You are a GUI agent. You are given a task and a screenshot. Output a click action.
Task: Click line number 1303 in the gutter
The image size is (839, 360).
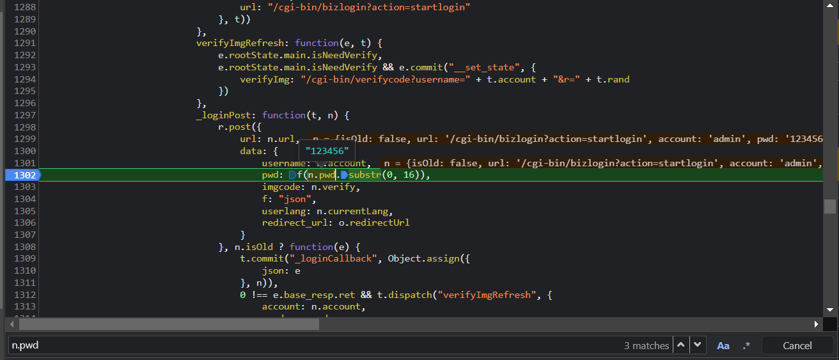pyautogui.click(x=24, y=187)
